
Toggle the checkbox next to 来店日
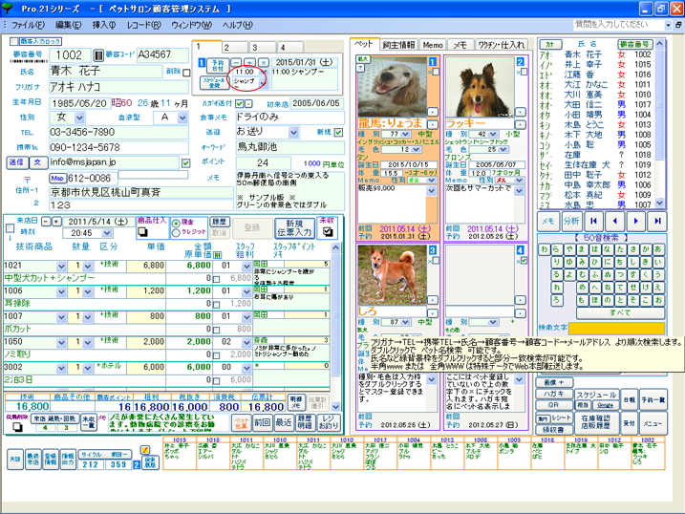pos(10,227)
